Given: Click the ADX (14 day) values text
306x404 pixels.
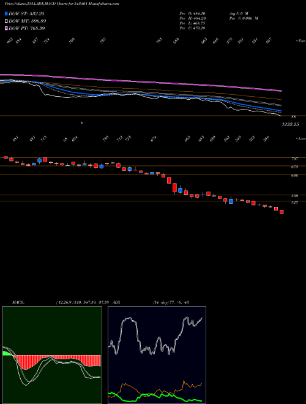Looking at the screenshot, I should click(170, 302).
